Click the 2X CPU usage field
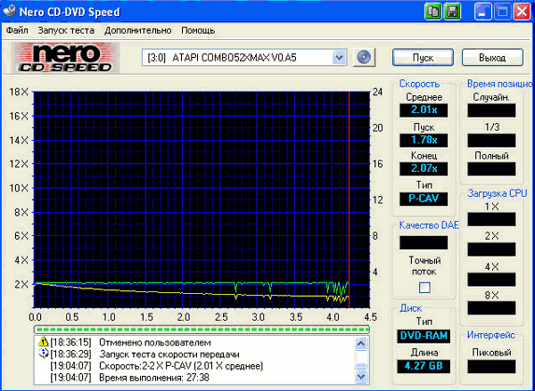 pyautogui.click(x=491, y=249)
